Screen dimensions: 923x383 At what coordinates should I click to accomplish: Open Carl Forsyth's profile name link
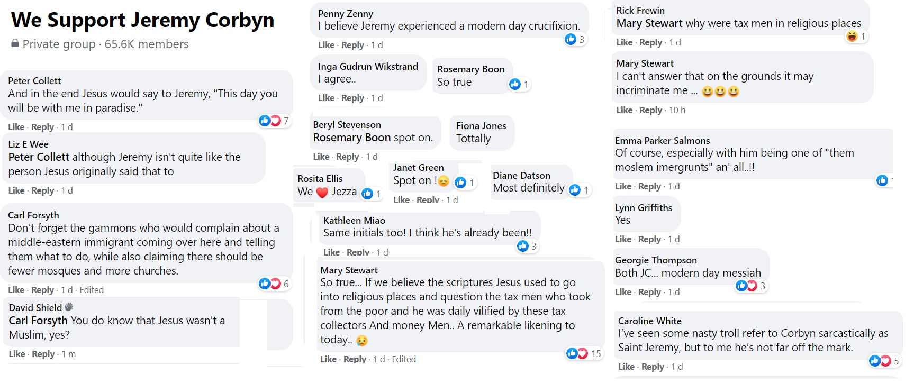point(33,215)
